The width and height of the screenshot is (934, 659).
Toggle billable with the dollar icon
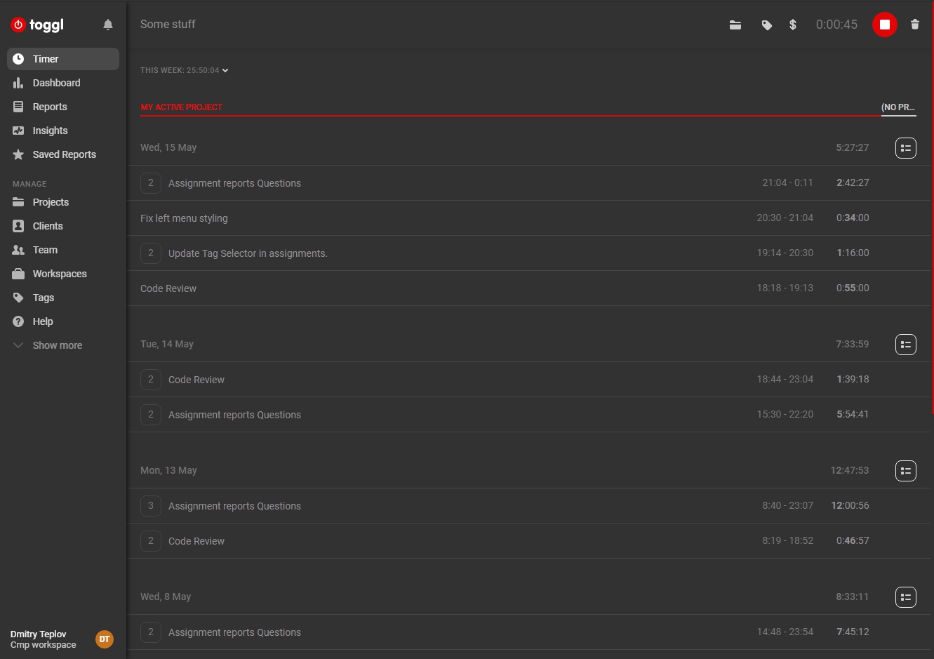pos(792,25)
